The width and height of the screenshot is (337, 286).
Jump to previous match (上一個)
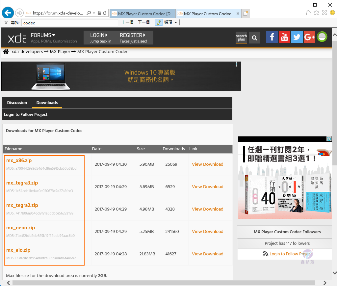click(x=127, y=22)
